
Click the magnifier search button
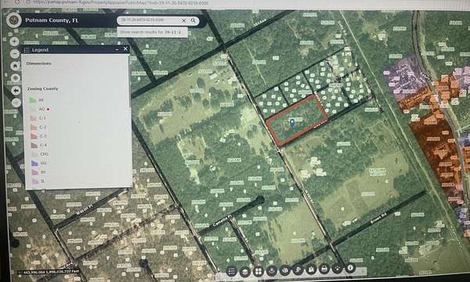point(193,20)
